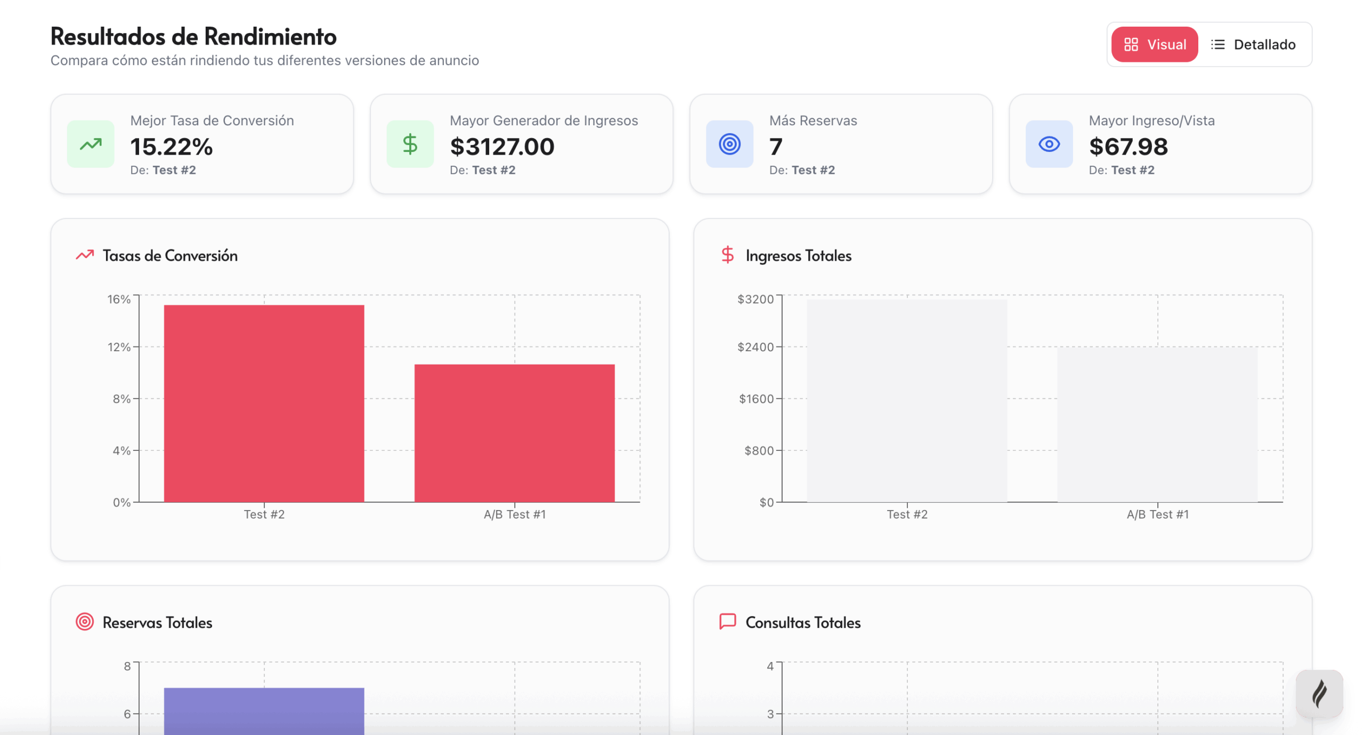Click the chat bubble icon beside Consultas Totales
The width and height of the screenshot is (1364, 735).
click(x=727, y=621)
